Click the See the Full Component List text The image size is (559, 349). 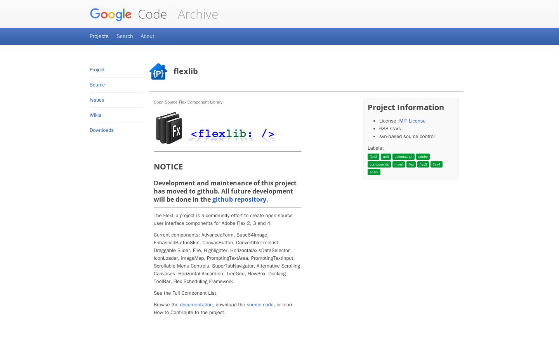[186, 293]
